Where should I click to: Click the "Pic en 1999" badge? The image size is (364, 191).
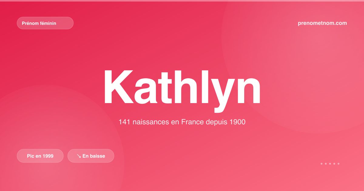[x=40, y=156]
